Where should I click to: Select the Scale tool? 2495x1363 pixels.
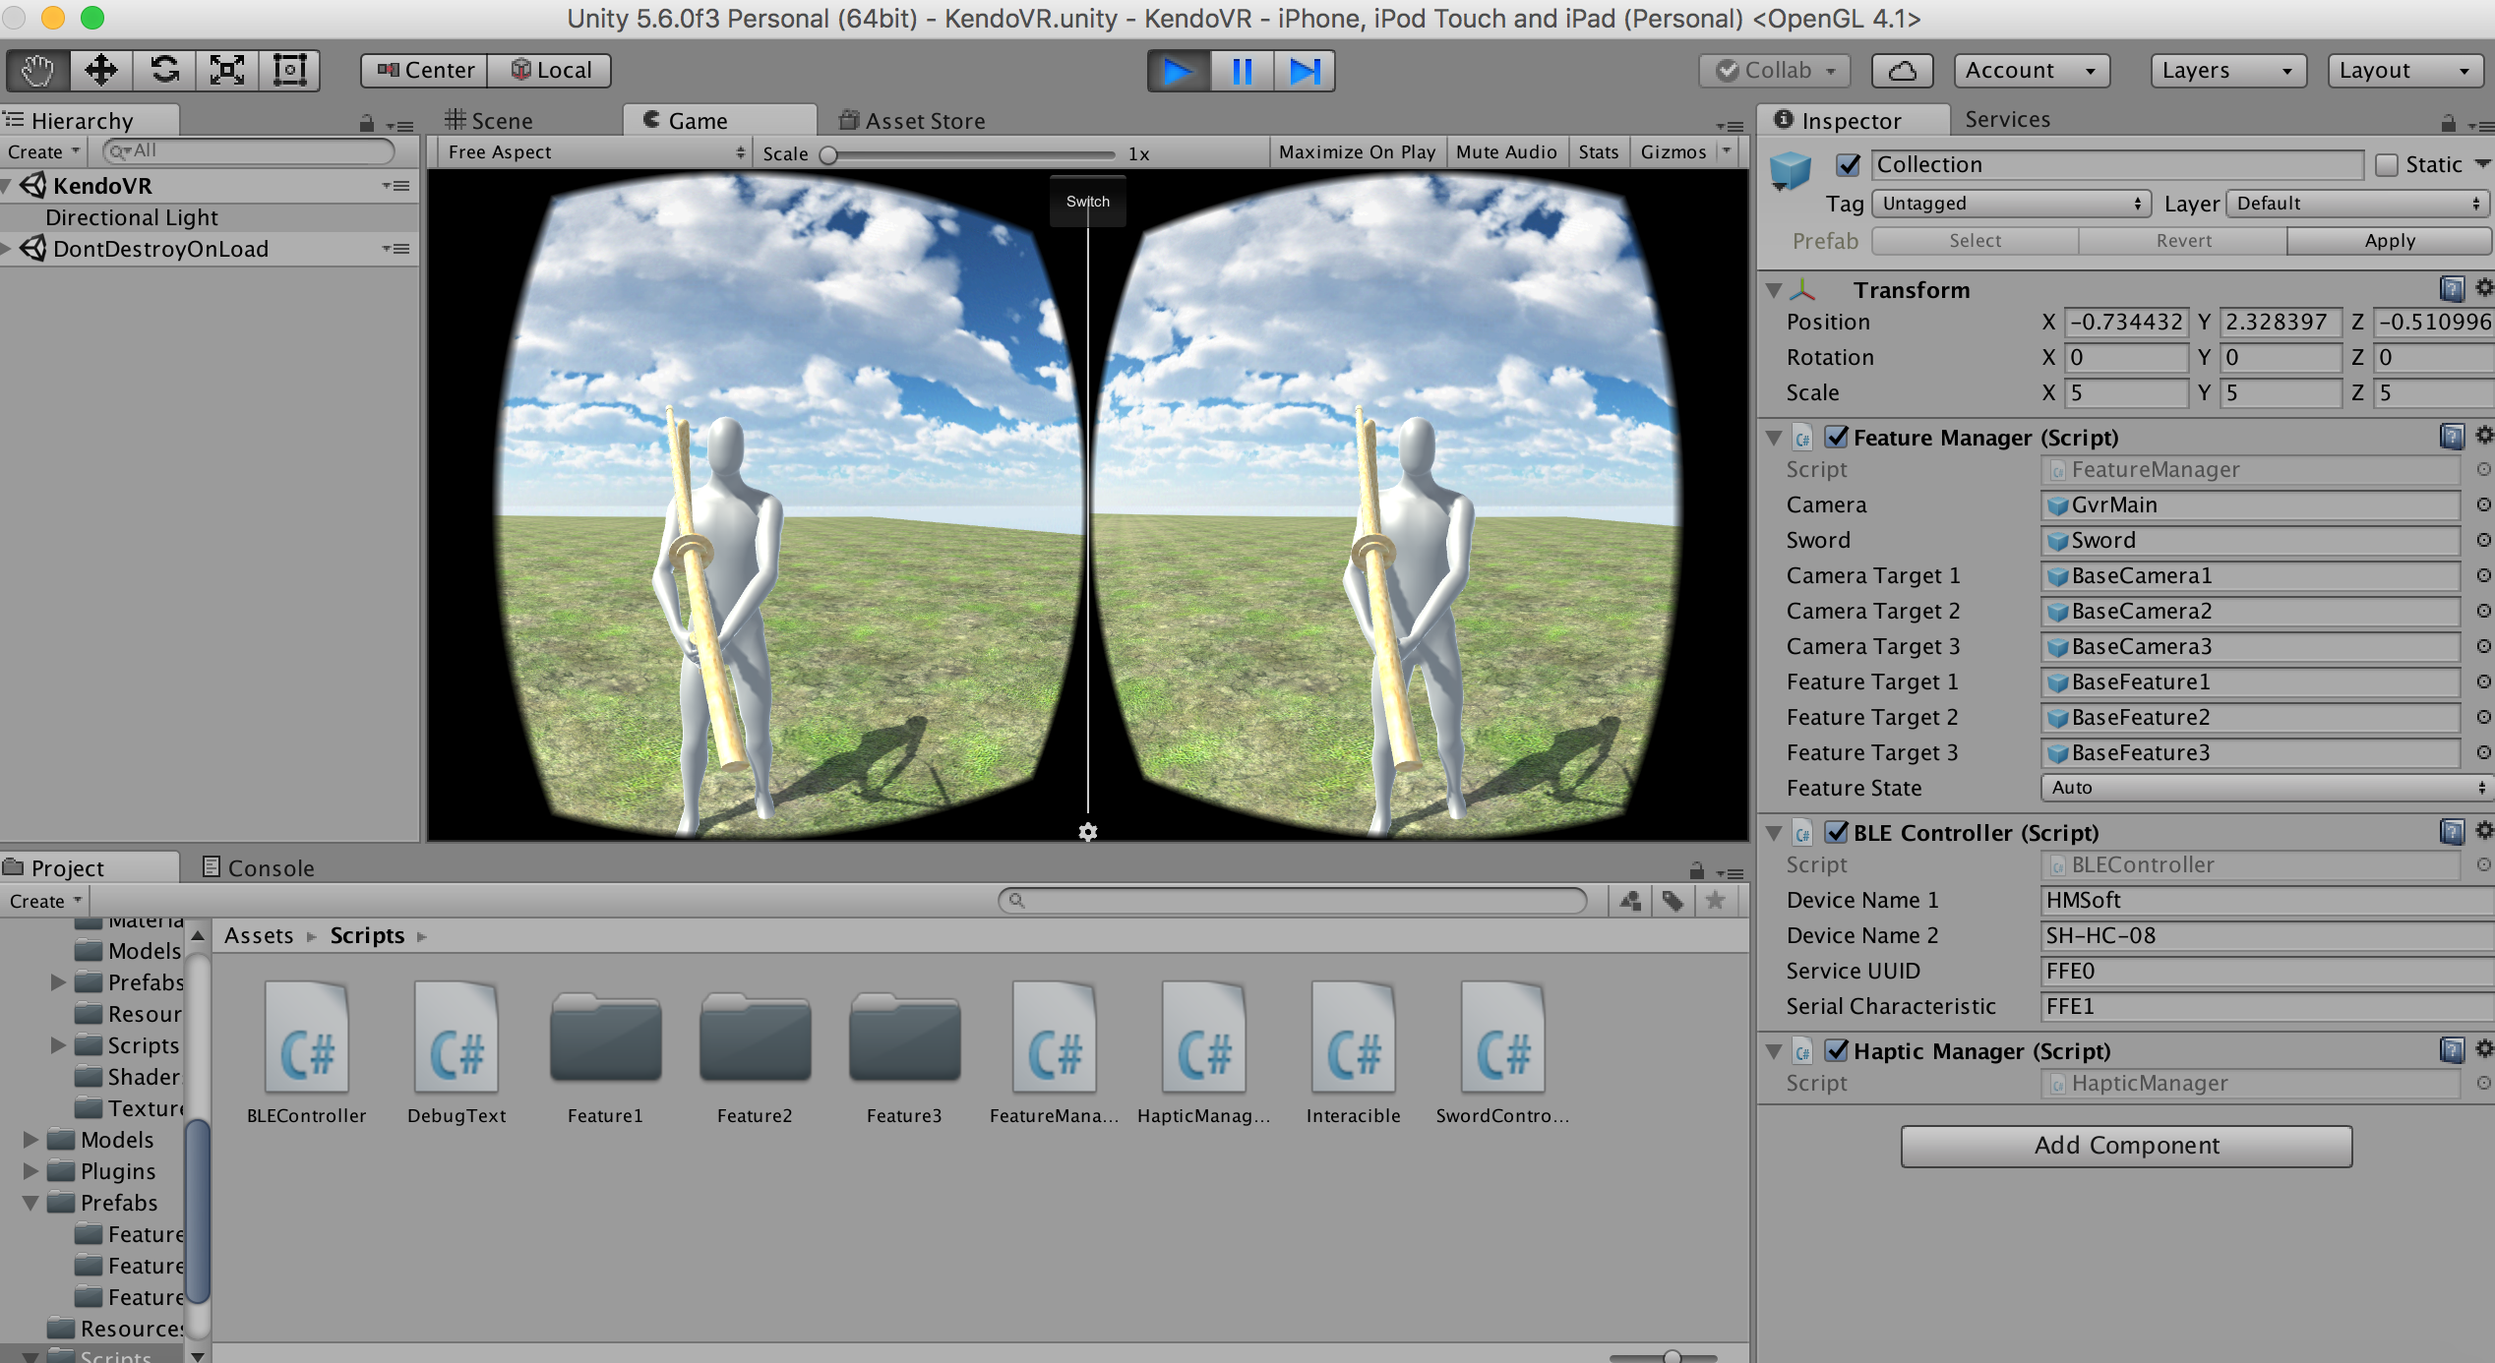pyautogui.click(x=227, y=71)
